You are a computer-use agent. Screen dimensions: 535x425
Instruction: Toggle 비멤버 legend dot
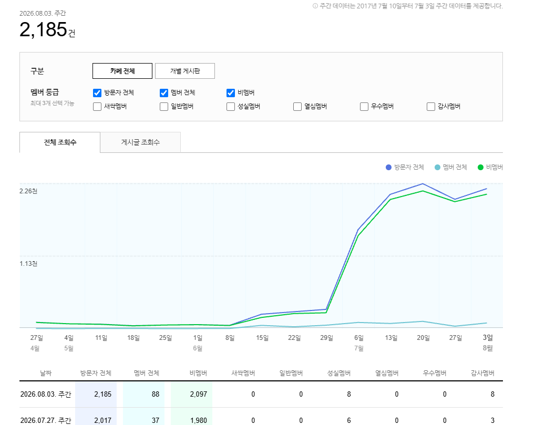480,167
